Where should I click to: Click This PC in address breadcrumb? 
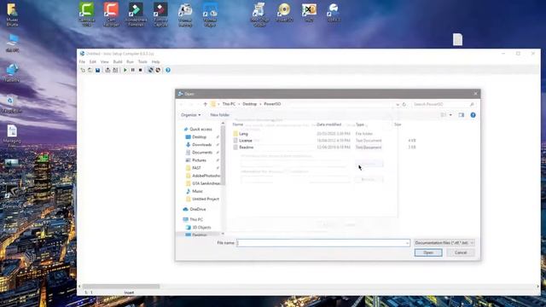[229, 104]
